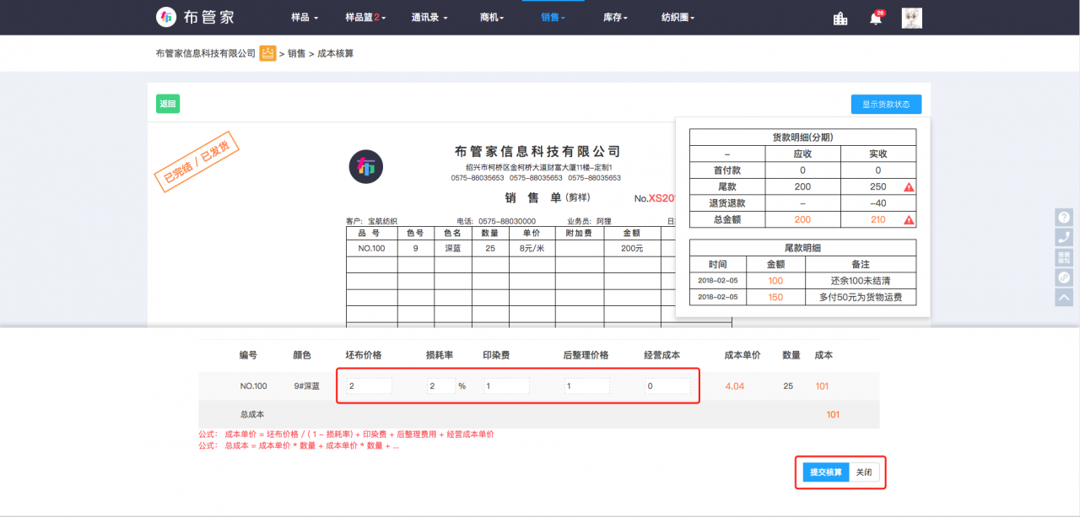Click the red warning triangle in the 尾款 row
Image resolution: width=1080 pixels, height=517 pixels.
pyautogui.click(x=909, y=187)
